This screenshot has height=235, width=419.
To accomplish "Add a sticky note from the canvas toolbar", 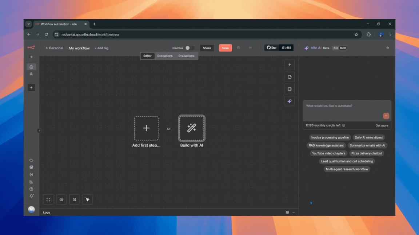I will point(290,77).
